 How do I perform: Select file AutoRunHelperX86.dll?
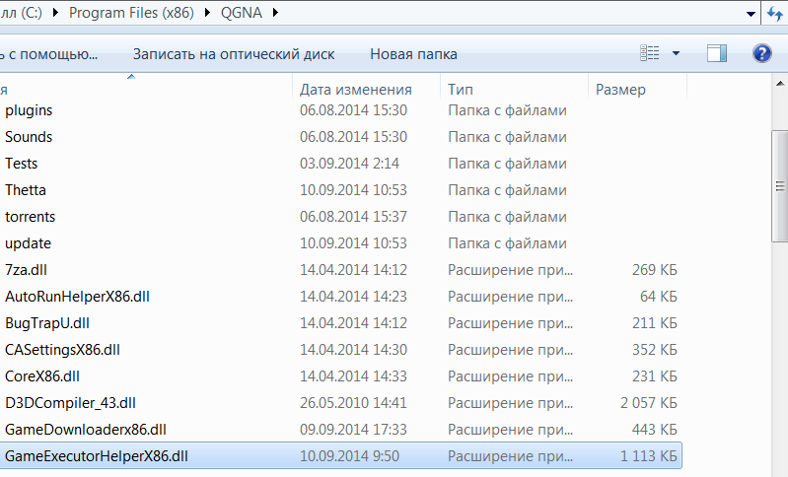tap(77, 297)
